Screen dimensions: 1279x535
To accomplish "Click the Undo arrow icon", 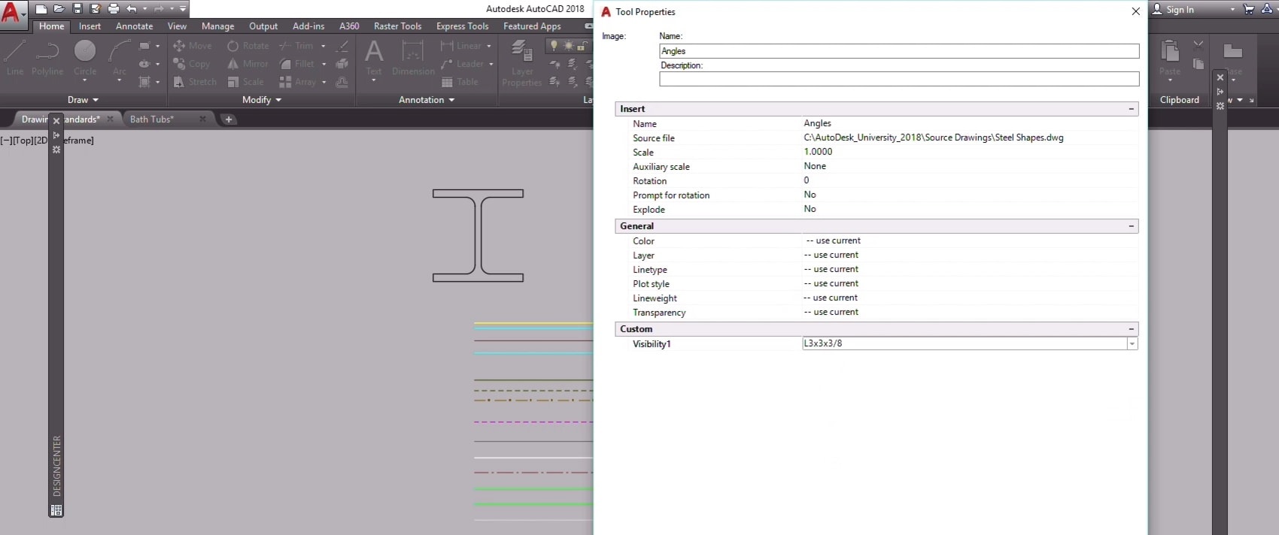I will 132,9.
